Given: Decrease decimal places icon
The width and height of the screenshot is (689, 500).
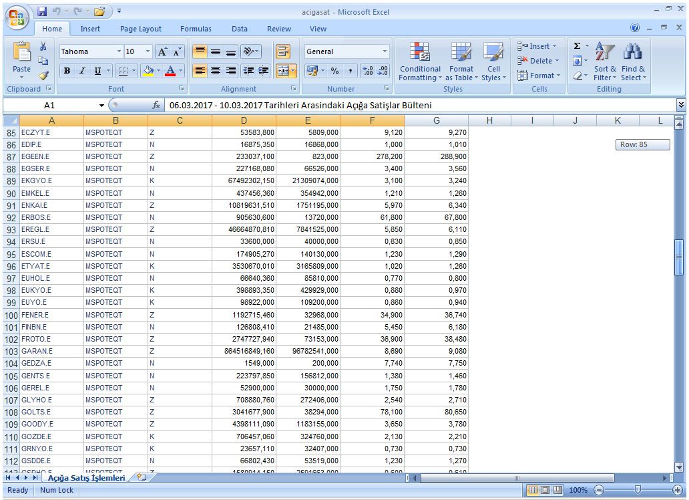Looking at the screenshot, I should pos(383,70).
